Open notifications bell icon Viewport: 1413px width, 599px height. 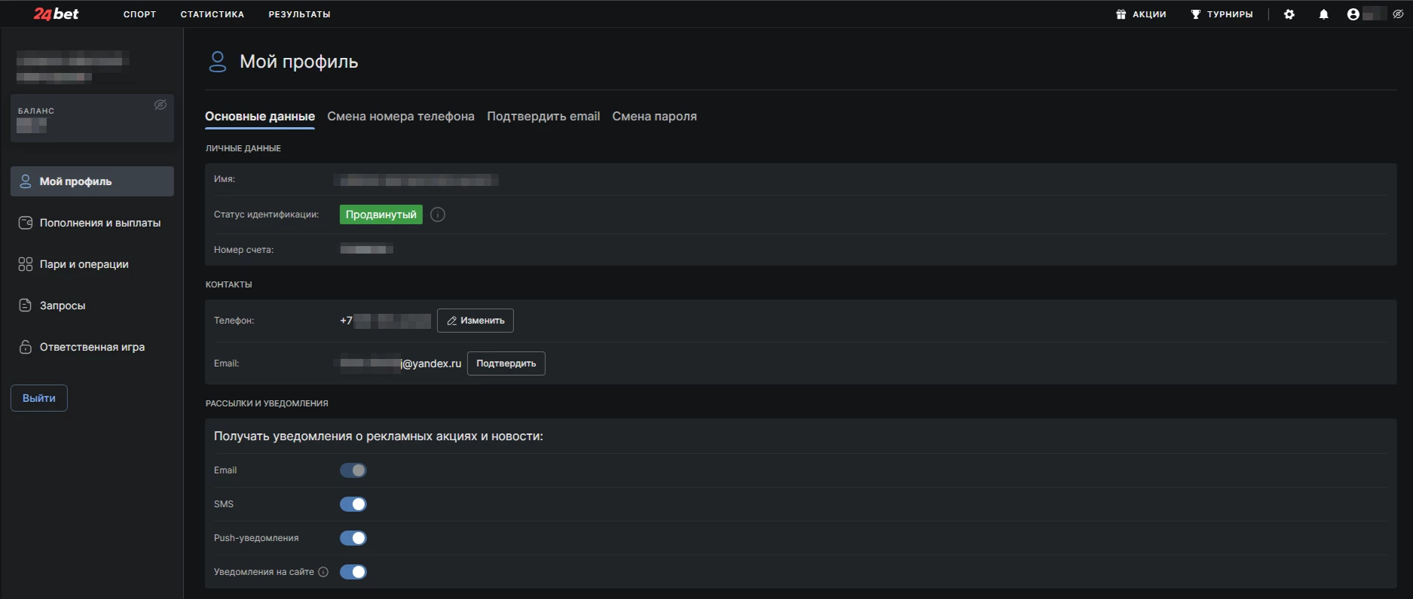(x=1323, y=14)
